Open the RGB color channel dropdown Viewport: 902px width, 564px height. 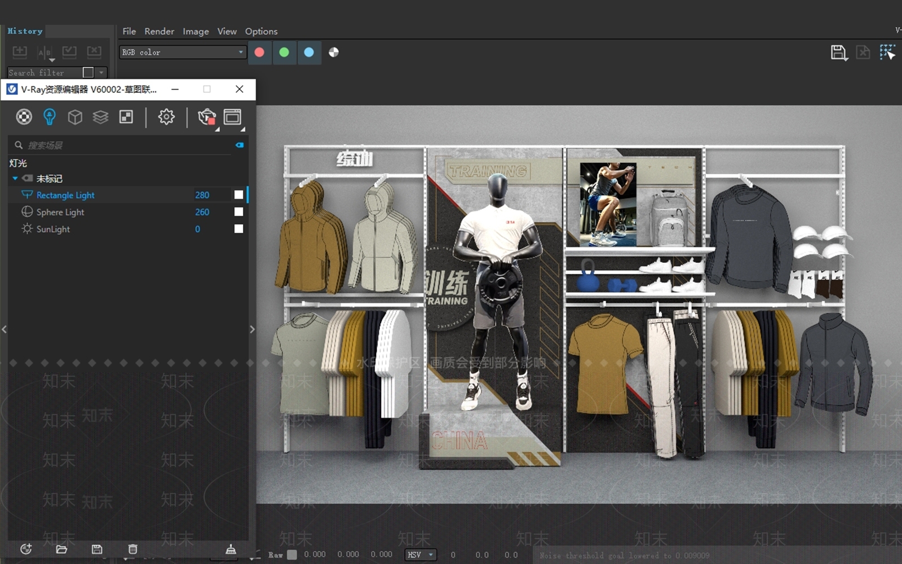click(x=183, y=52)
